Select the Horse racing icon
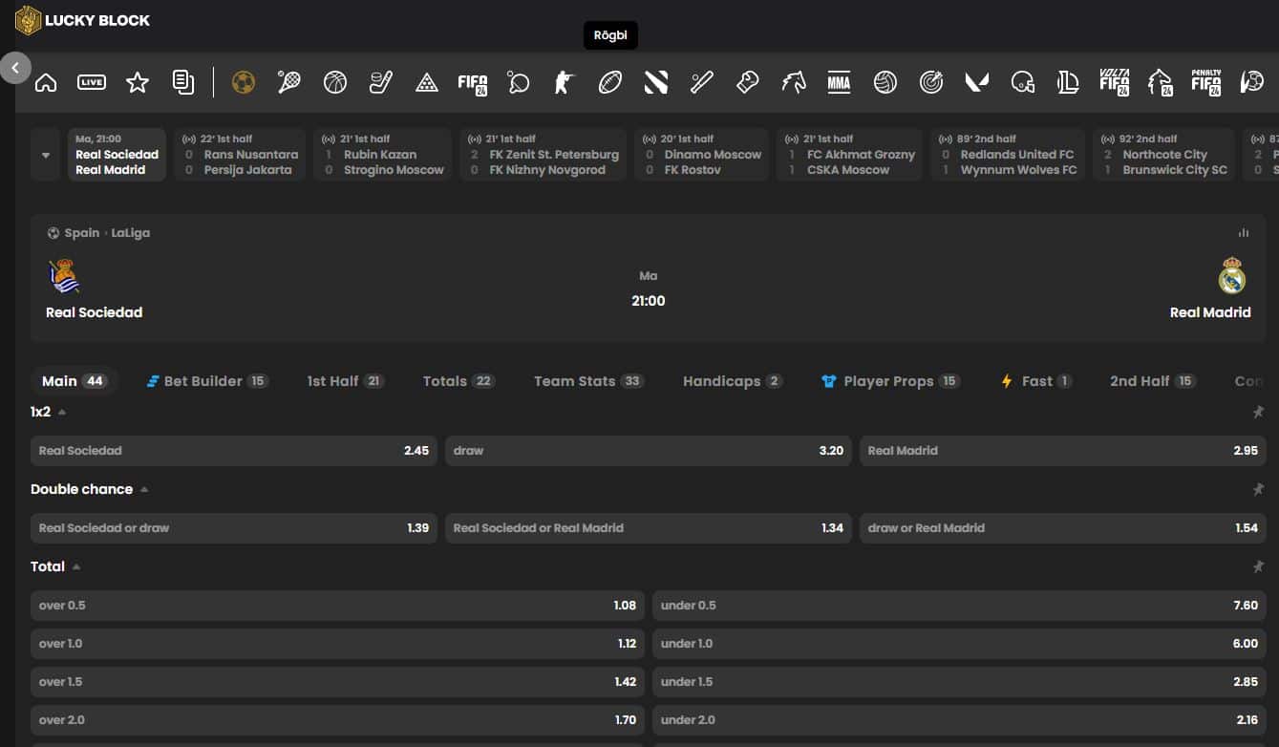 coord(794,82)
